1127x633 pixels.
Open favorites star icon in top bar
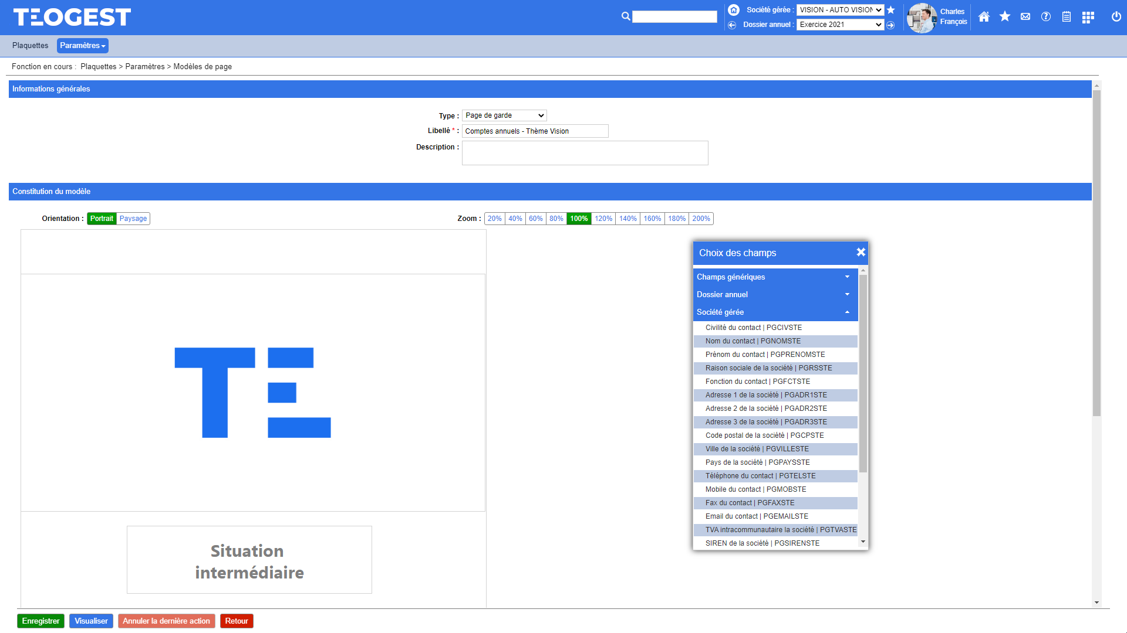[x=1005, y=16]
